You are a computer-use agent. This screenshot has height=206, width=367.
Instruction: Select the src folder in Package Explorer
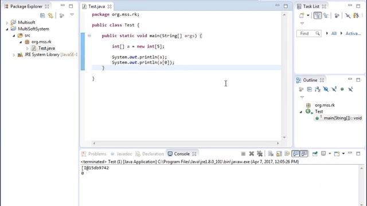[24, 35]
